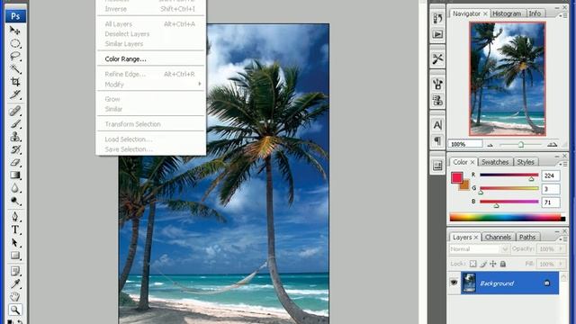
Task: Select the Clone Stamp tool
Action: pos(14,136)
